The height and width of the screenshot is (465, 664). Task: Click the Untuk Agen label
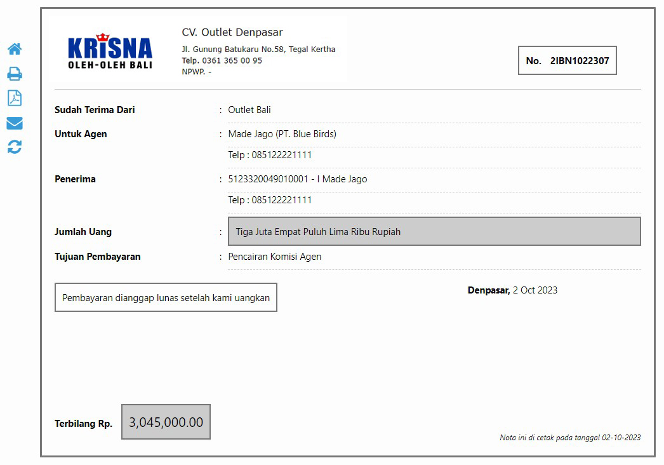click(81, 134)
